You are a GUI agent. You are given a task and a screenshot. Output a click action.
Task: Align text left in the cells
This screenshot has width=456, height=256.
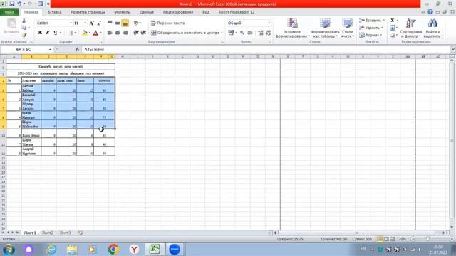pyautogui.click(x=110, y=33)
